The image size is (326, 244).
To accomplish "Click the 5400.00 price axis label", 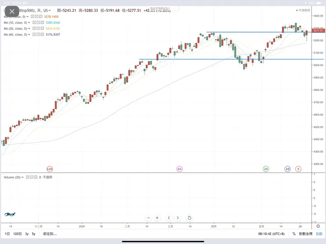I will [x=319, y=16].
